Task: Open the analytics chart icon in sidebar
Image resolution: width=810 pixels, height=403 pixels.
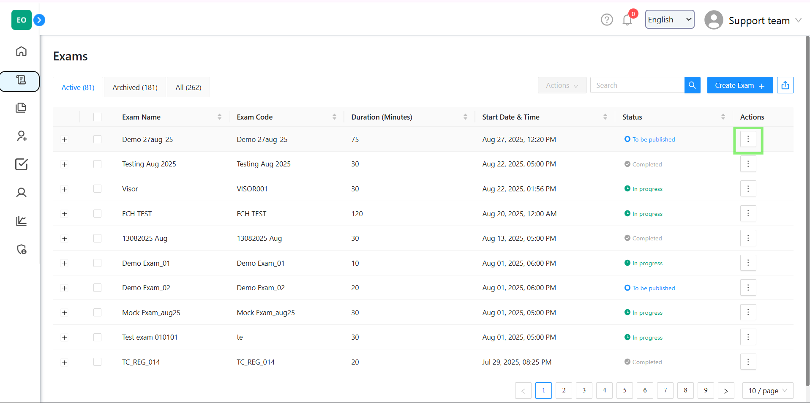Action: (21, 221)
